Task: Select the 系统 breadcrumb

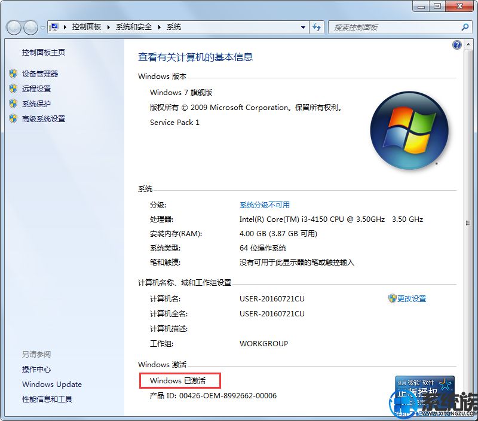Action: pos(174,27)
